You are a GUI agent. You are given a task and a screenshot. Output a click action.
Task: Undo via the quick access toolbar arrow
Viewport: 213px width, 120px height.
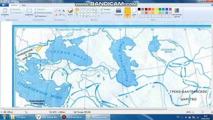pyautogui.click(x=10, y=1)
